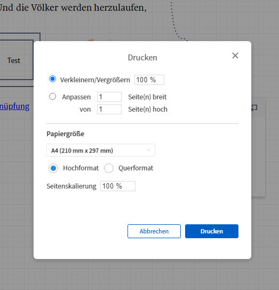The height and width of the screenshot is (290, 279).
Task: Click the partially hidden panel icon right of dialog
Action: click(x=254, y=108)
